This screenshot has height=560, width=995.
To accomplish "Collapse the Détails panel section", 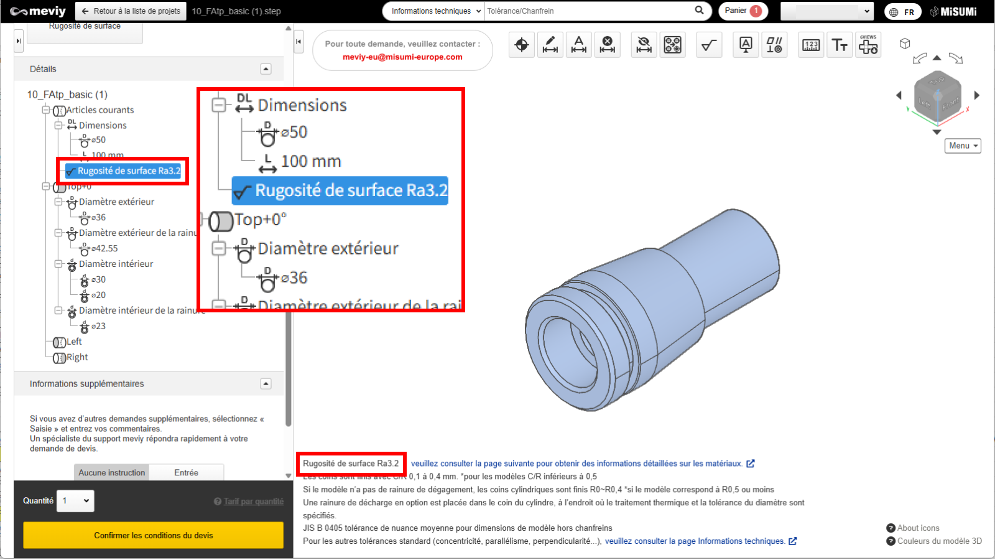I will [266, 69].
